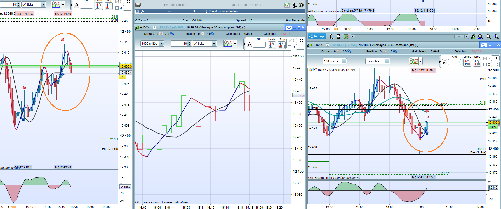Toggle the O checkbox in right chart panel

point(485,65)
